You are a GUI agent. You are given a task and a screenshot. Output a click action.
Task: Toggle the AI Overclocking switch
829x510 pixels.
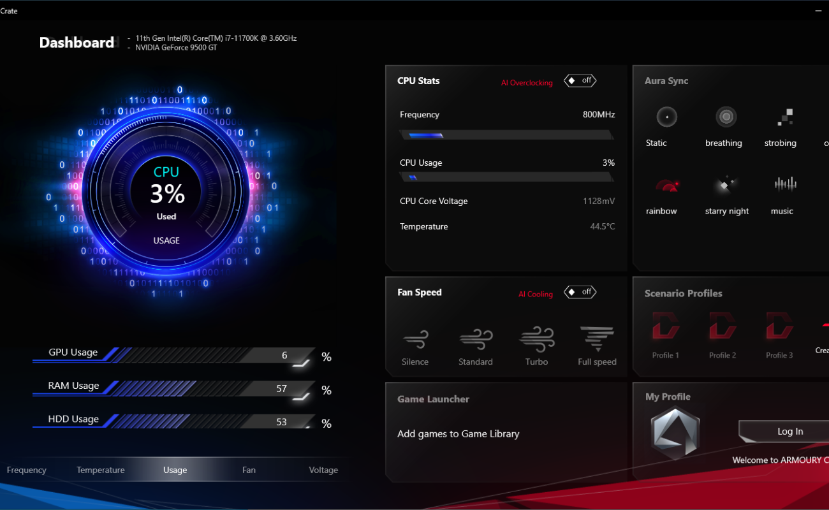[580, 81]
